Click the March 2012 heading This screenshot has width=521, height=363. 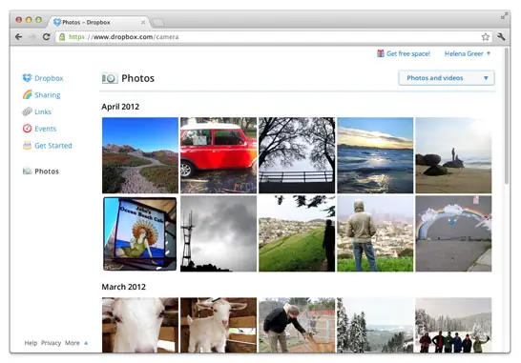[x=124, y=287]
